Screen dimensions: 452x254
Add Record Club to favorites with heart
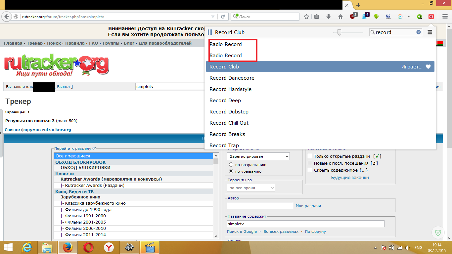(x=428, y=67)
